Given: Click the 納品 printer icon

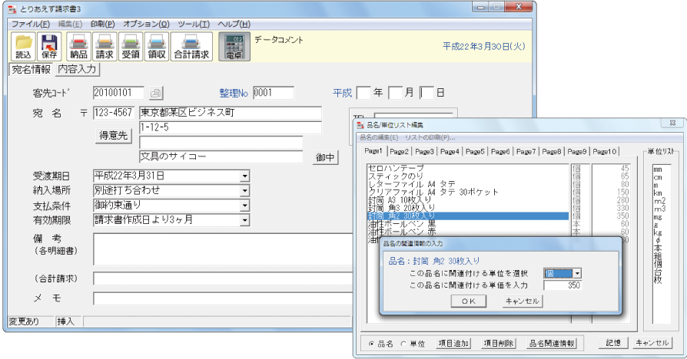Looking at the screenshot, I should pyautogui.click(x=78, y=46).
